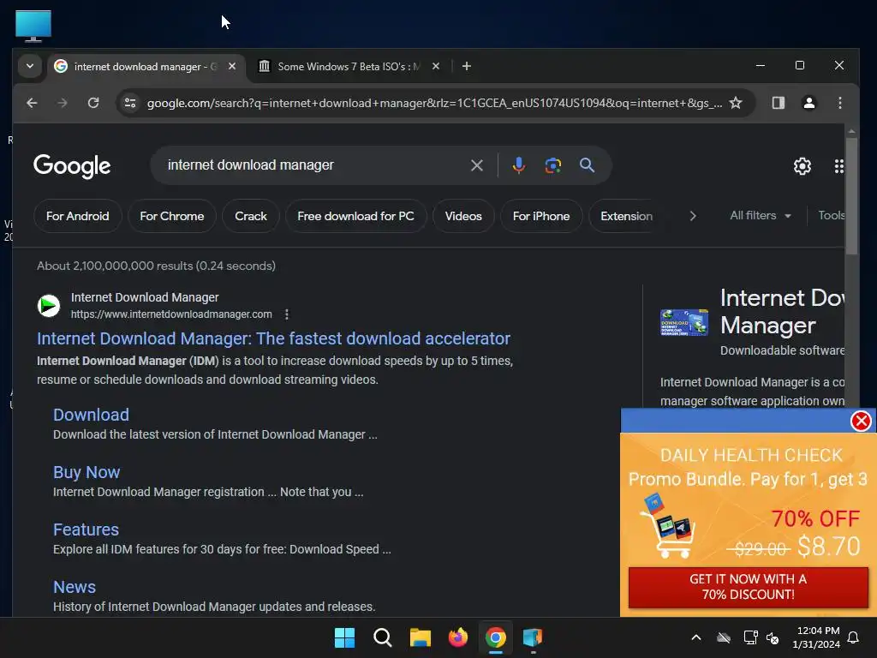Click the muted volume tray icon
877x658 pixels.
click(x=773, y=637)
